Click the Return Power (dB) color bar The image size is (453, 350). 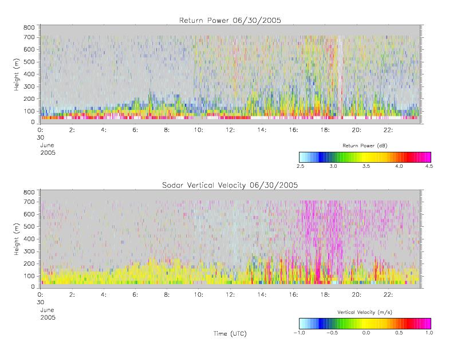coord(365,157)
